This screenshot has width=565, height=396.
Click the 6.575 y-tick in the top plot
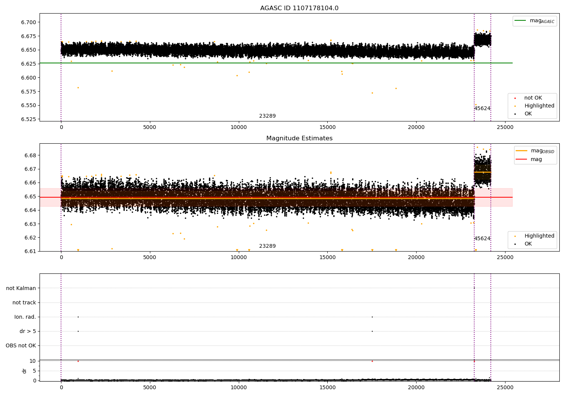(x=29, y=92)
